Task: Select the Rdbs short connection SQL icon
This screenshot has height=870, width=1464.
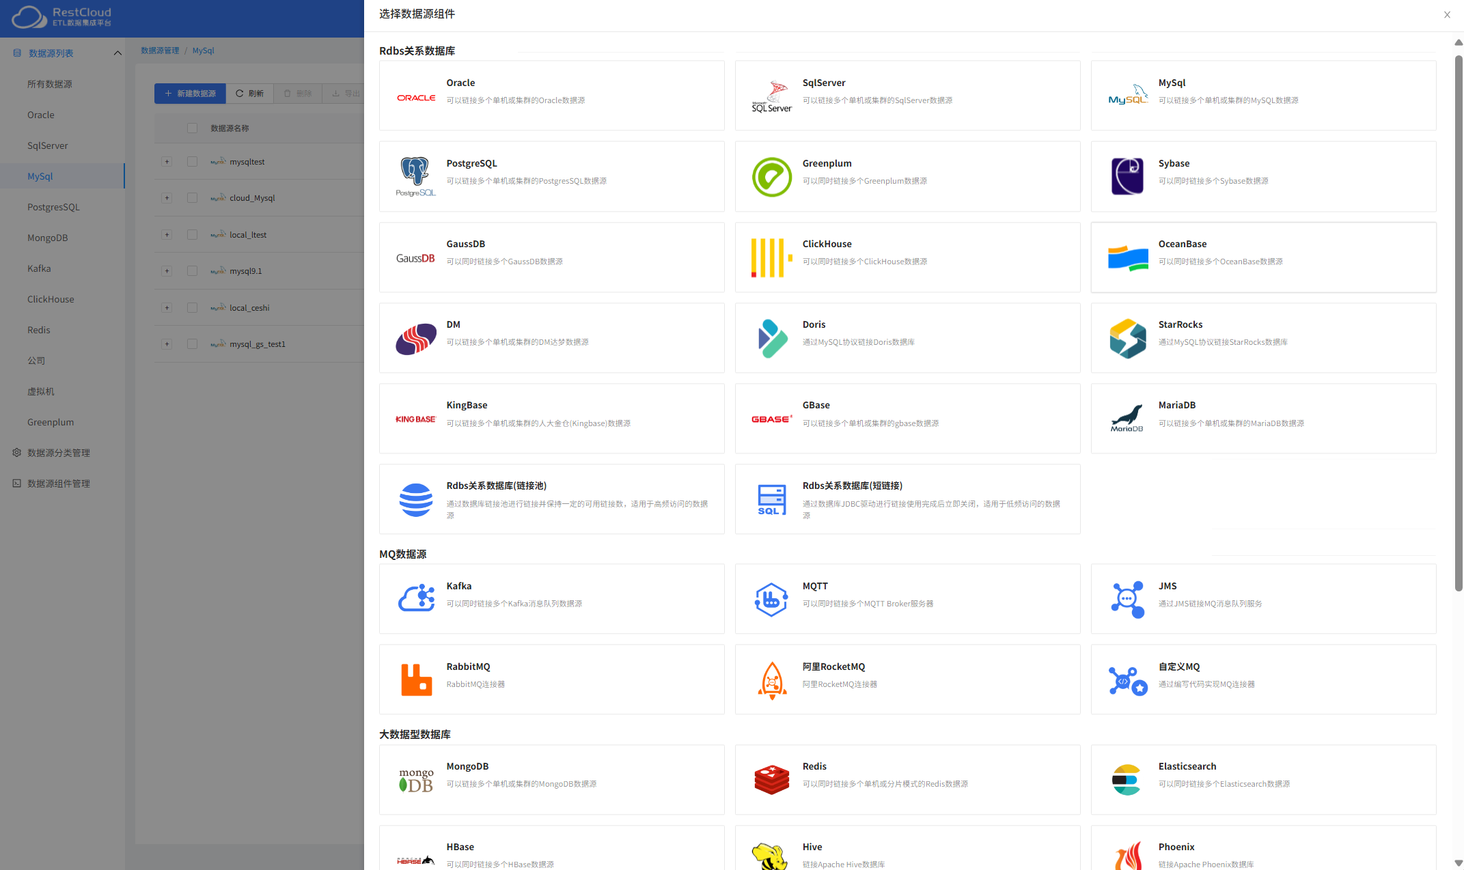Action: [x=772, y=500]
